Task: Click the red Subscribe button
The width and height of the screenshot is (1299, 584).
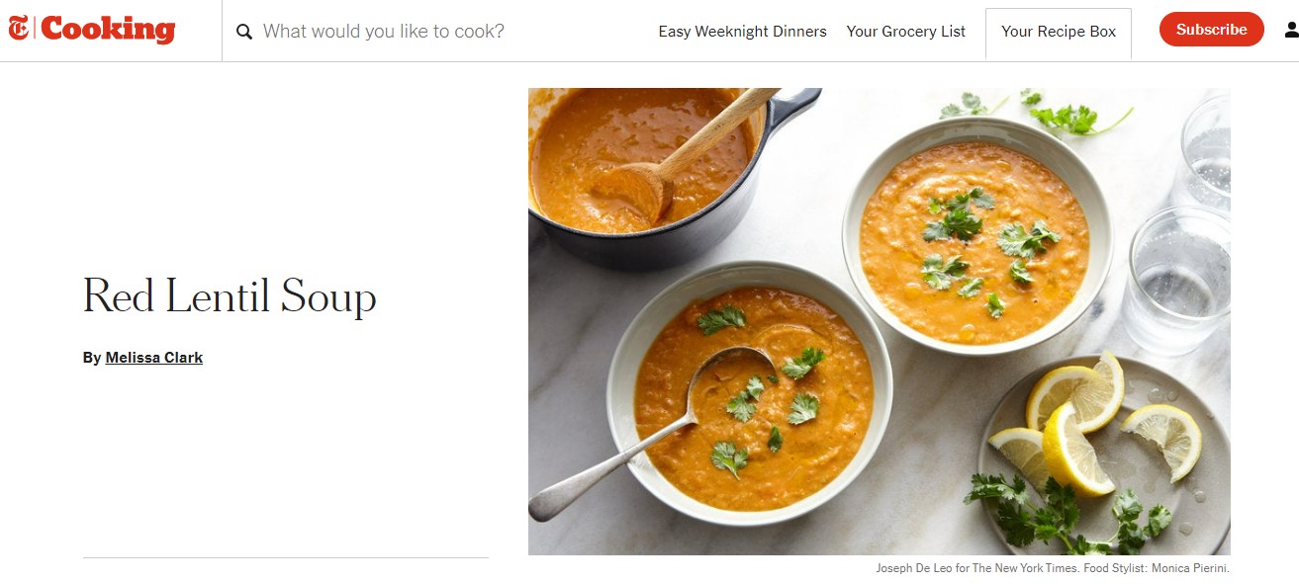Action: click(1211, 30)
